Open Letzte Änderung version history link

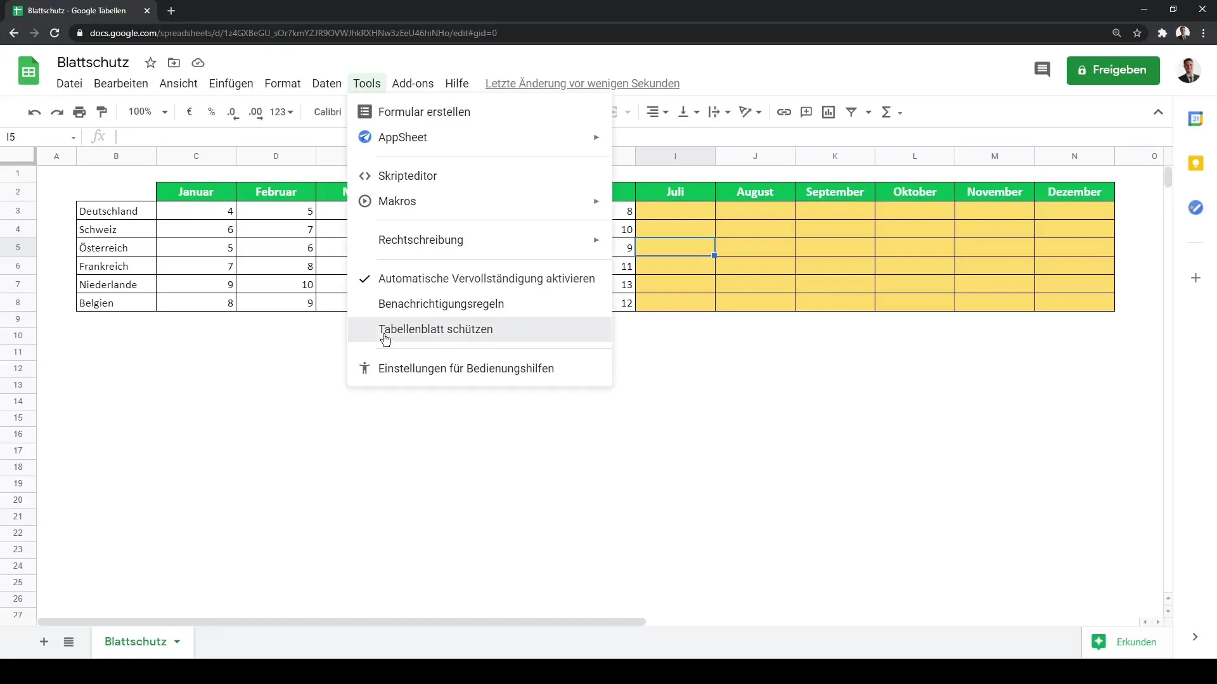tap(582, 84)
